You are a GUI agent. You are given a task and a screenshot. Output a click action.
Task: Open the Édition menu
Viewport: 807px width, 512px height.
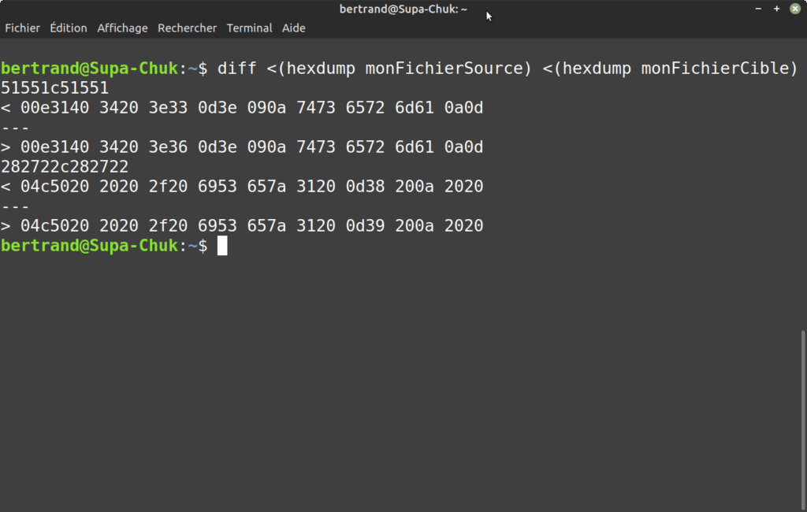[x=69, y=28]
